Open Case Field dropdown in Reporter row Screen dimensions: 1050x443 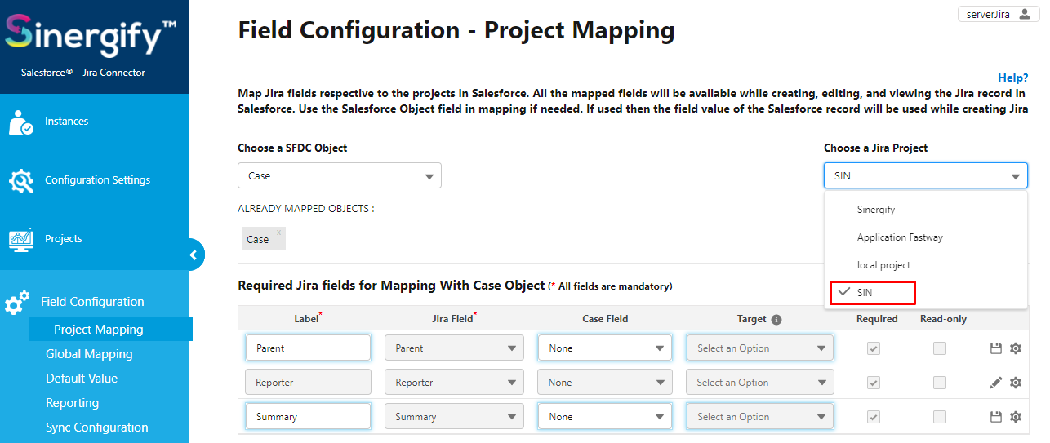tap(604, 383)
